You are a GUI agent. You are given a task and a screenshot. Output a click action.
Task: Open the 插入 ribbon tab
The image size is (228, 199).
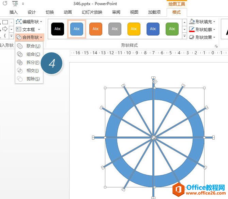click(x=14, y=12)
